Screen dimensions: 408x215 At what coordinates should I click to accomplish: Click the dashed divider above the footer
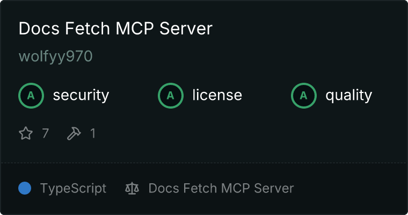204,163
